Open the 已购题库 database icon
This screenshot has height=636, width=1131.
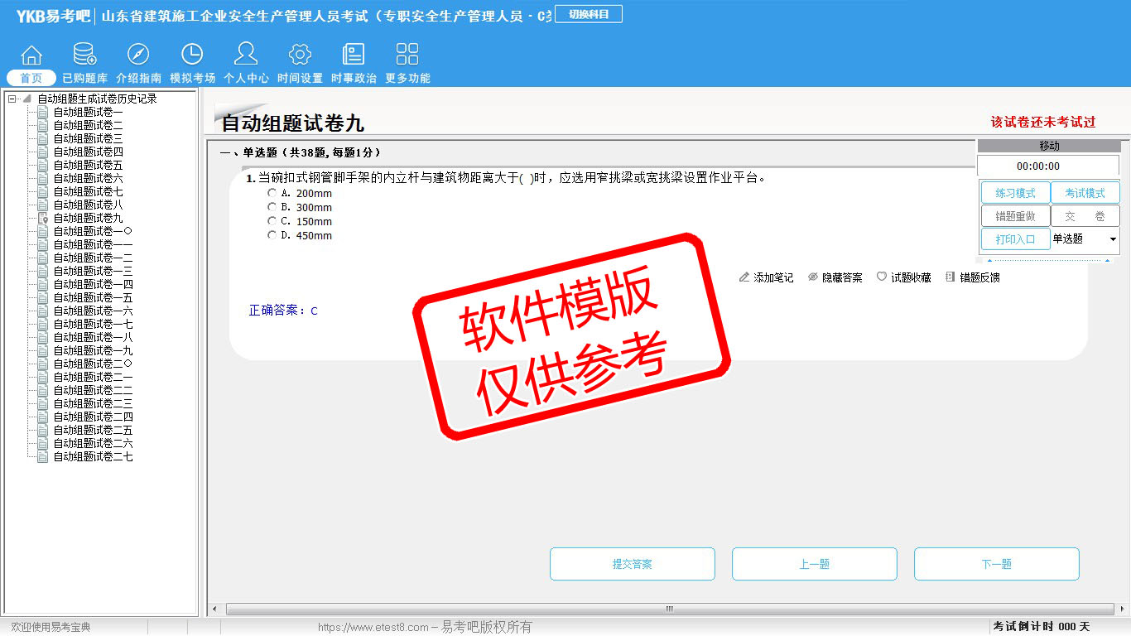coord(84,55)
